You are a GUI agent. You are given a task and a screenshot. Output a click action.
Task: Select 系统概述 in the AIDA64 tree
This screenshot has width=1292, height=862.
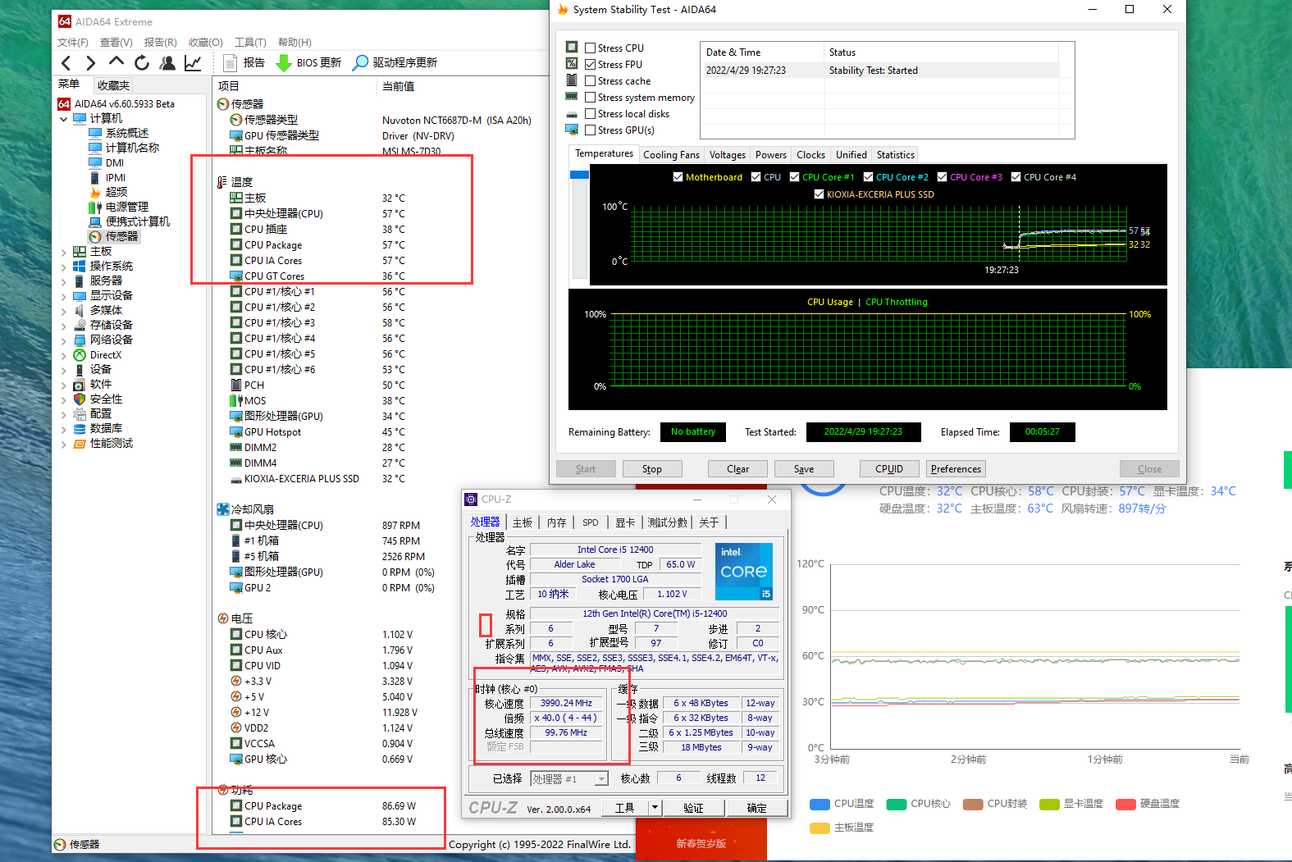click(126, 133)
